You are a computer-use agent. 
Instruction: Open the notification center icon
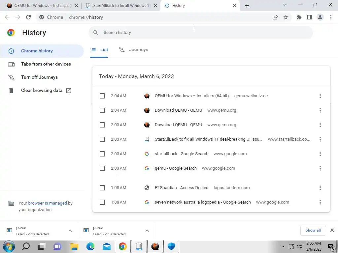(331, 247)
